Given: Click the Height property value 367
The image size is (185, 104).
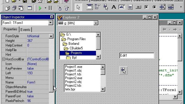Looking at the screenshot, I should point(38,41).
